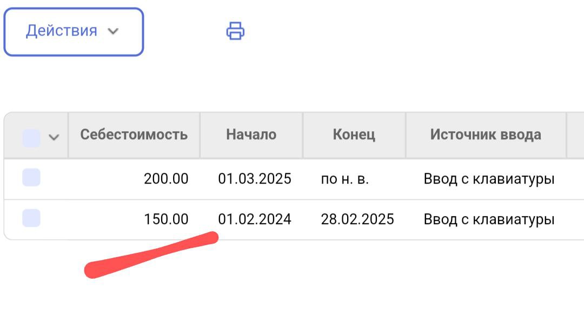This screenshot has width=584, height=310.
Task: Click the Конец column header
Action: [x=354, y=134]
